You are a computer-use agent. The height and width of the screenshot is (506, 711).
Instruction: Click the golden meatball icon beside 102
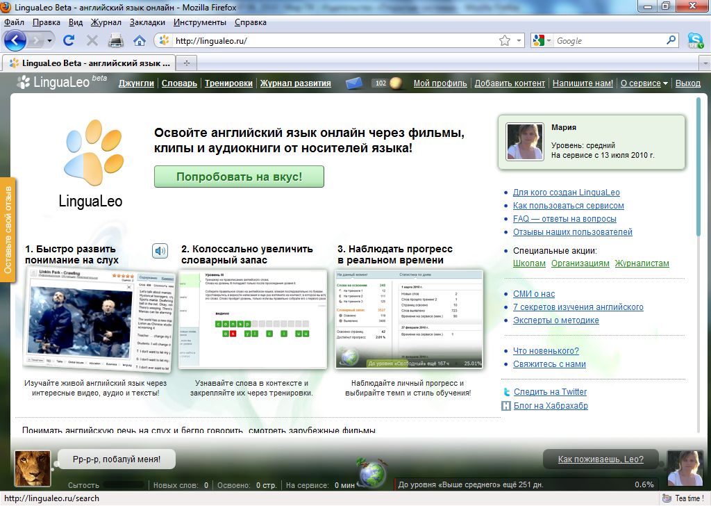[x=396, y=83]
